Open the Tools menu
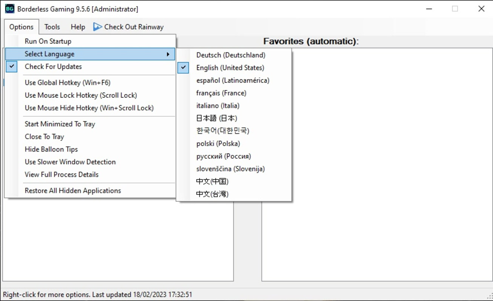493x301 pixels. coord(52,27)
